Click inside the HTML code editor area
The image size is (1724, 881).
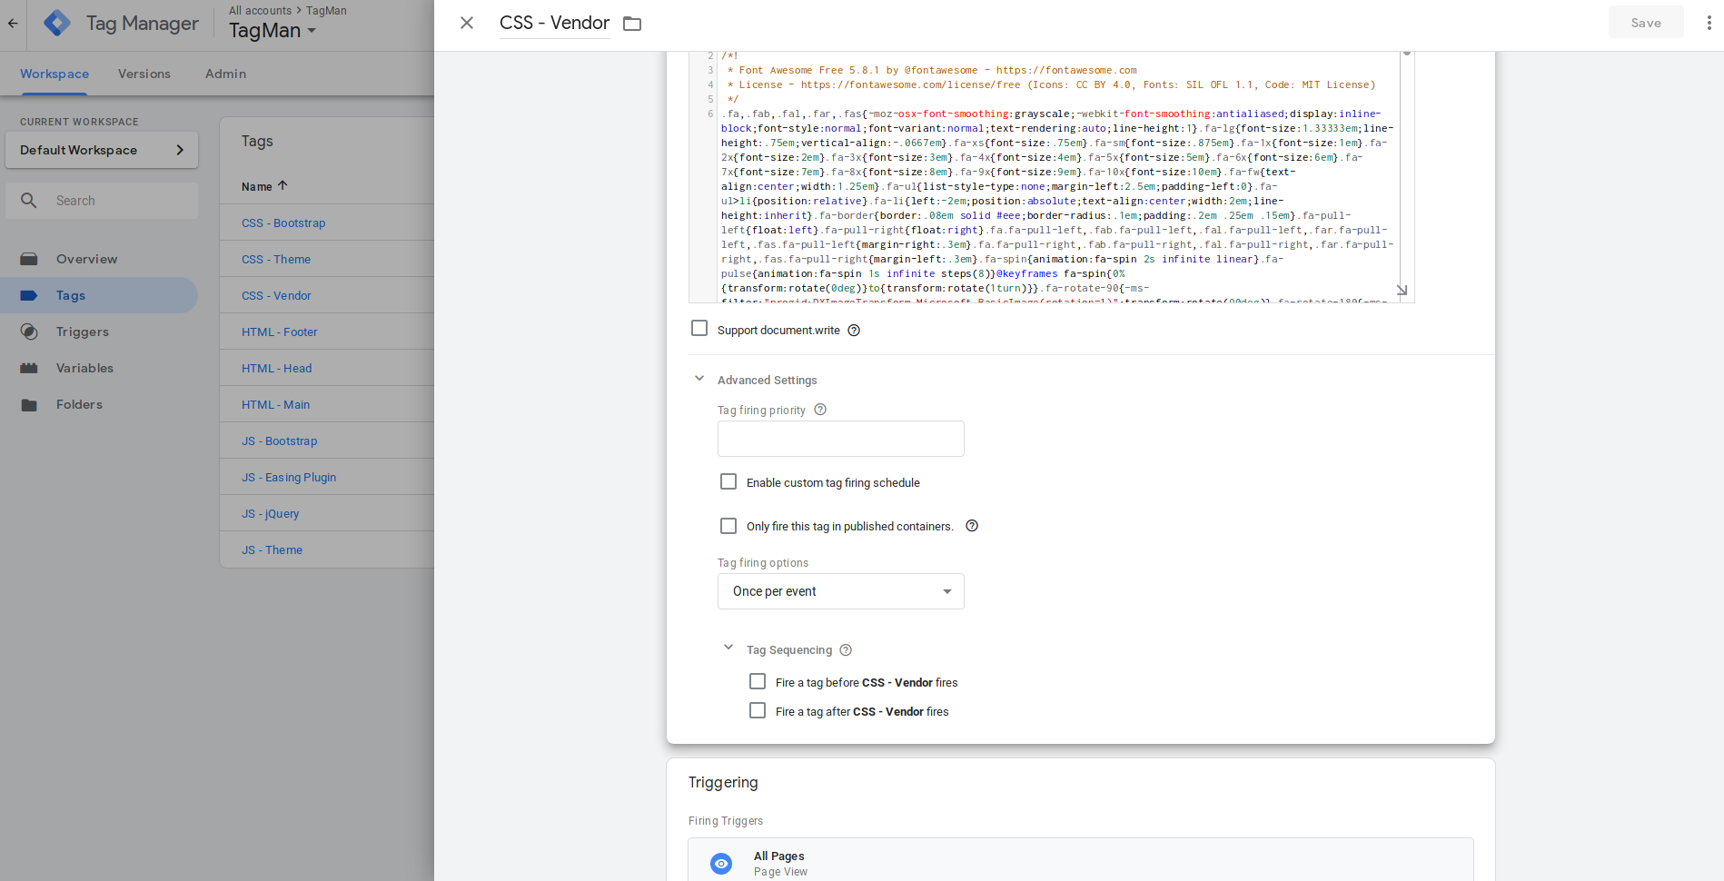tap(1058, 177)
